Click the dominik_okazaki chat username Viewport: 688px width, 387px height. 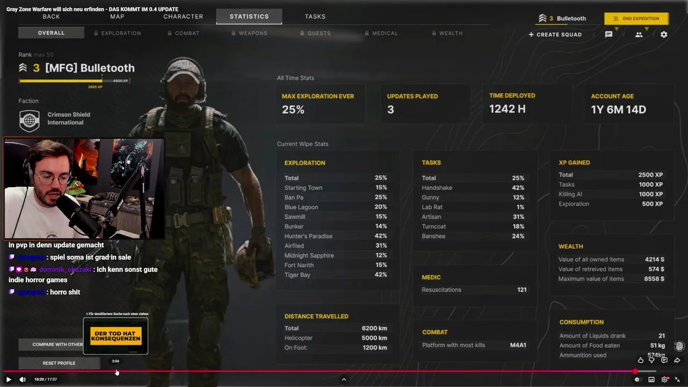click(65, 269)
